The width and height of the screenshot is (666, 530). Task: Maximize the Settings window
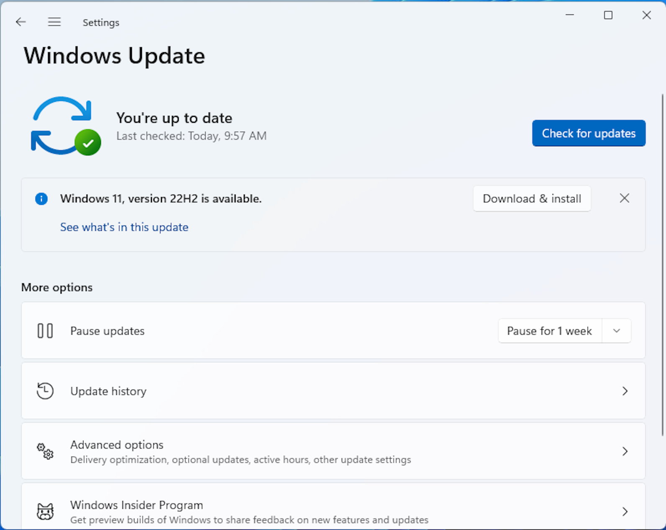[x=608, y=15]
